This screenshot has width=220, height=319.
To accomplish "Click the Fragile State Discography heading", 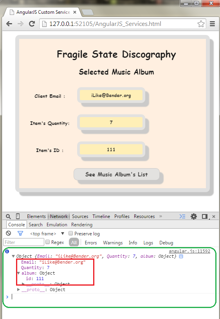I will click(x=116, y=55).
